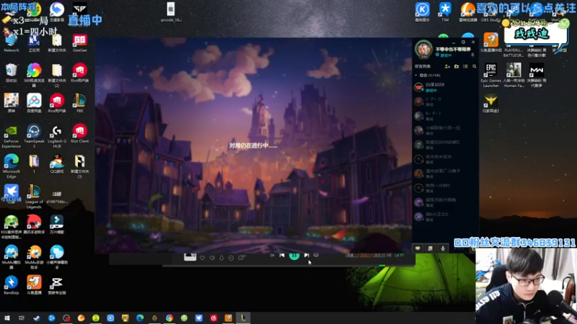Launch Call of Duty Modern Warfare shortcut
The height and width of the screenshot is (324, 577).
[536, 76]
